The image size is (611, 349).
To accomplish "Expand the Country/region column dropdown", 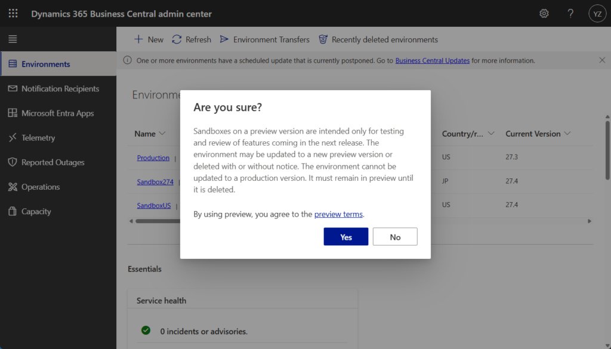I will point(490,134).
